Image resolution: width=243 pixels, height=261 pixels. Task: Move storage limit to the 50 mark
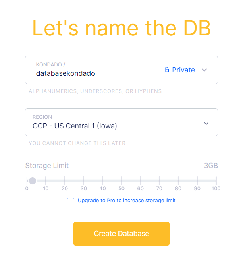121,181
